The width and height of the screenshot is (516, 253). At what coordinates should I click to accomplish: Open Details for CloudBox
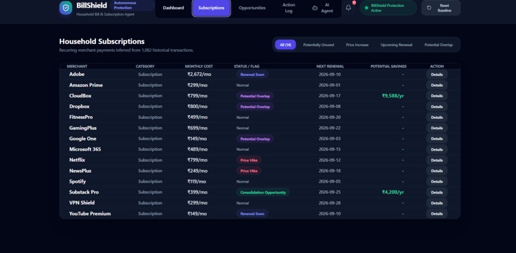(437, 96)
